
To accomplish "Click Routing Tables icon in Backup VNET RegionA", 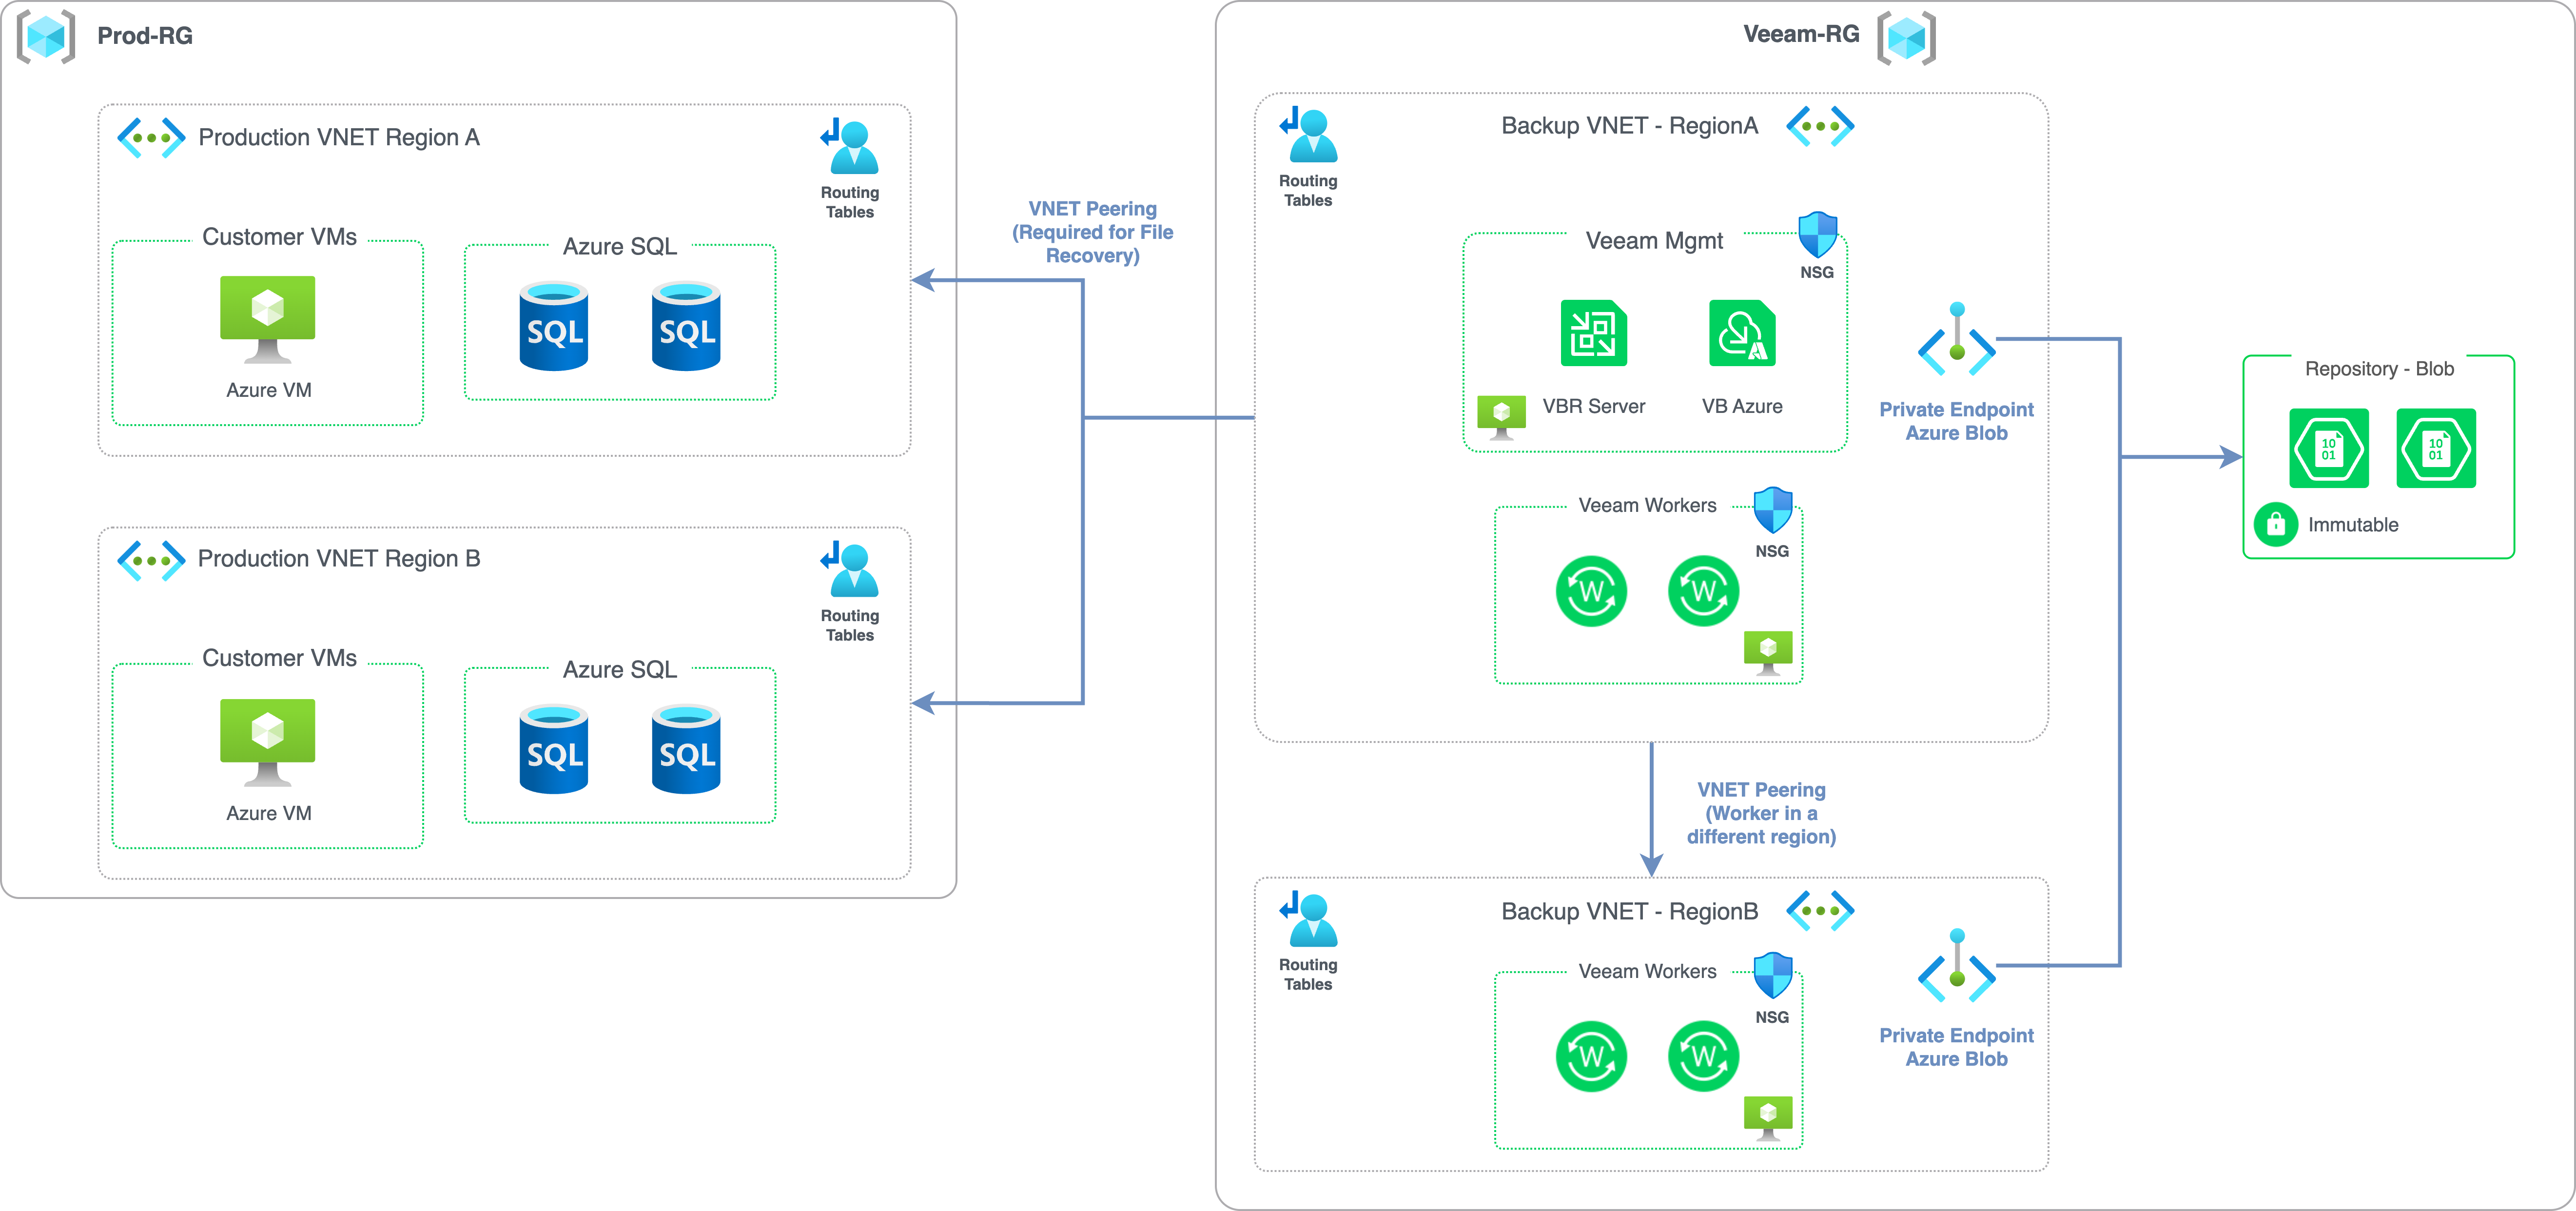I will [1308, 134].
